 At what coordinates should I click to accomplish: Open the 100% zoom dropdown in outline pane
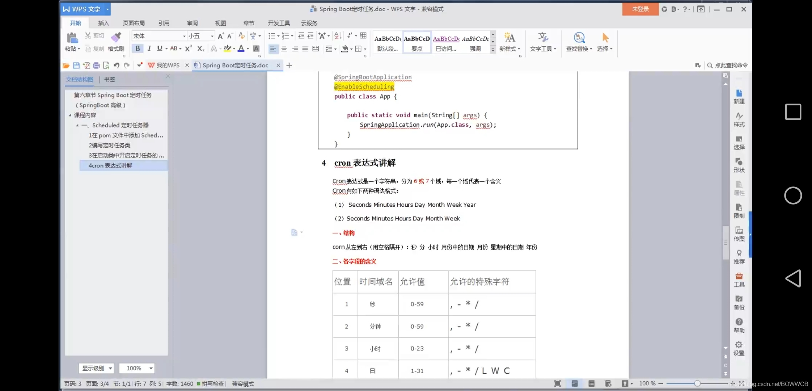coord(137,368)
